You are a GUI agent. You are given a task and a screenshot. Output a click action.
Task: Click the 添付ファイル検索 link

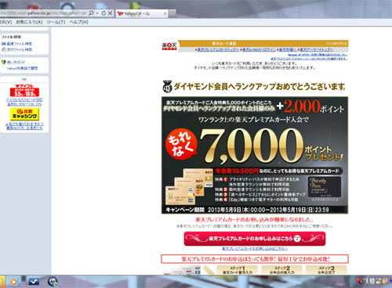pyautogui.click(x=20, y=49)
